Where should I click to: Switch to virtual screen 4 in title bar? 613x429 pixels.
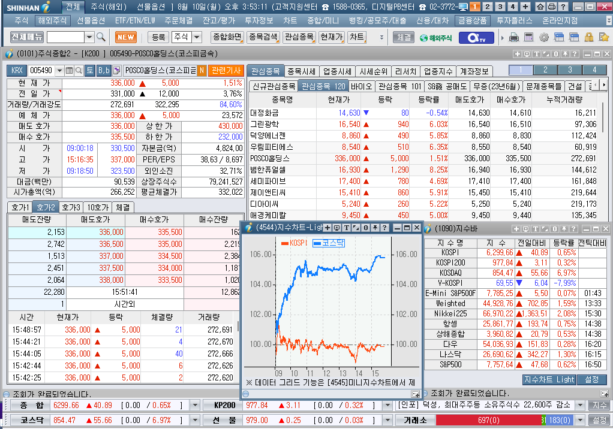(x=512, y=7)
